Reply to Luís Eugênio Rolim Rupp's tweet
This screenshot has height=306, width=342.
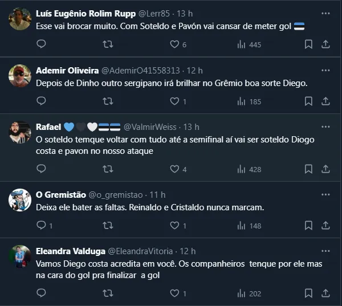point(41,44)
